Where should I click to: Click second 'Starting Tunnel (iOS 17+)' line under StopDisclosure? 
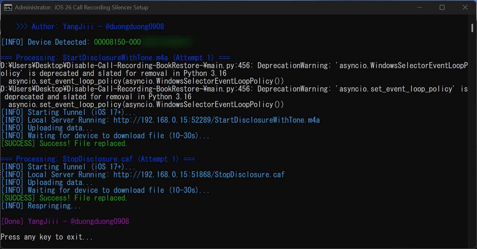(68, 167)
